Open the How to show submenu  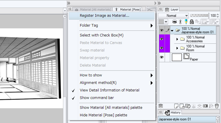coord(111,75)
